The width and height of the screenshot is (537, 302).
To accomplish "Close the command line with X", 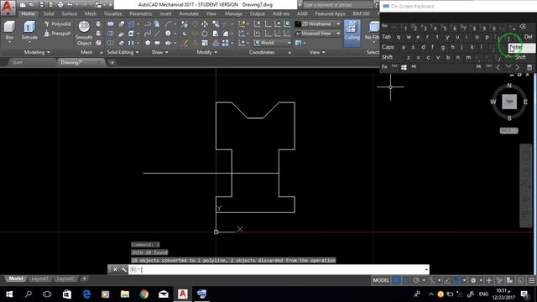I will 115,269.
